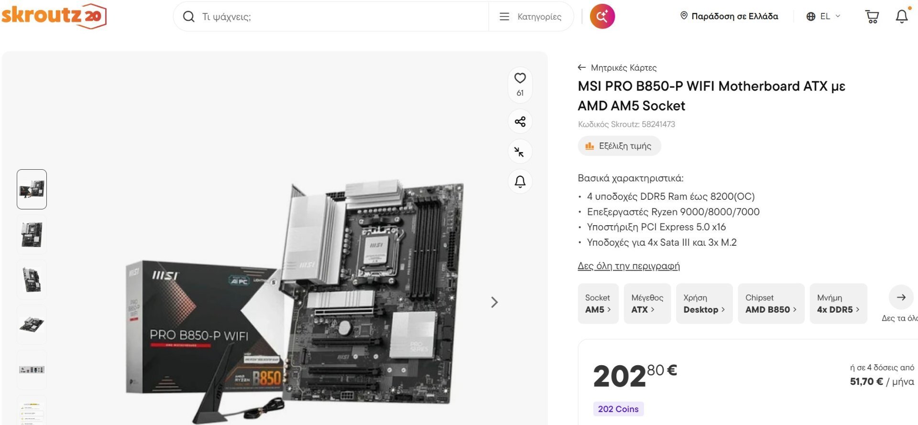
Task: Change delivery location Παράδοση σε Ελλάδα
Action: coord(729,16)
